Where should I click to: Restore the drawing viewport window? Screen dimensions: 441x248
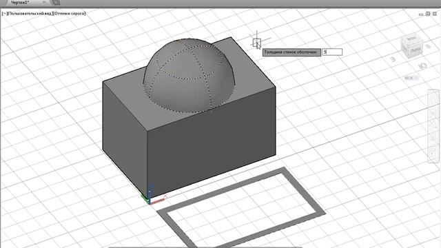pyautogui.click(x=428, y=14)
